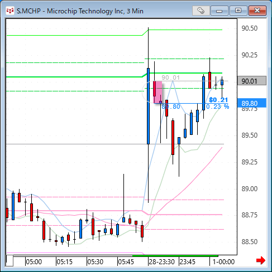Screen dimensions: 272x272
Task: Click the gray 90.01 annotation on chart
Action: coord(170,77)
